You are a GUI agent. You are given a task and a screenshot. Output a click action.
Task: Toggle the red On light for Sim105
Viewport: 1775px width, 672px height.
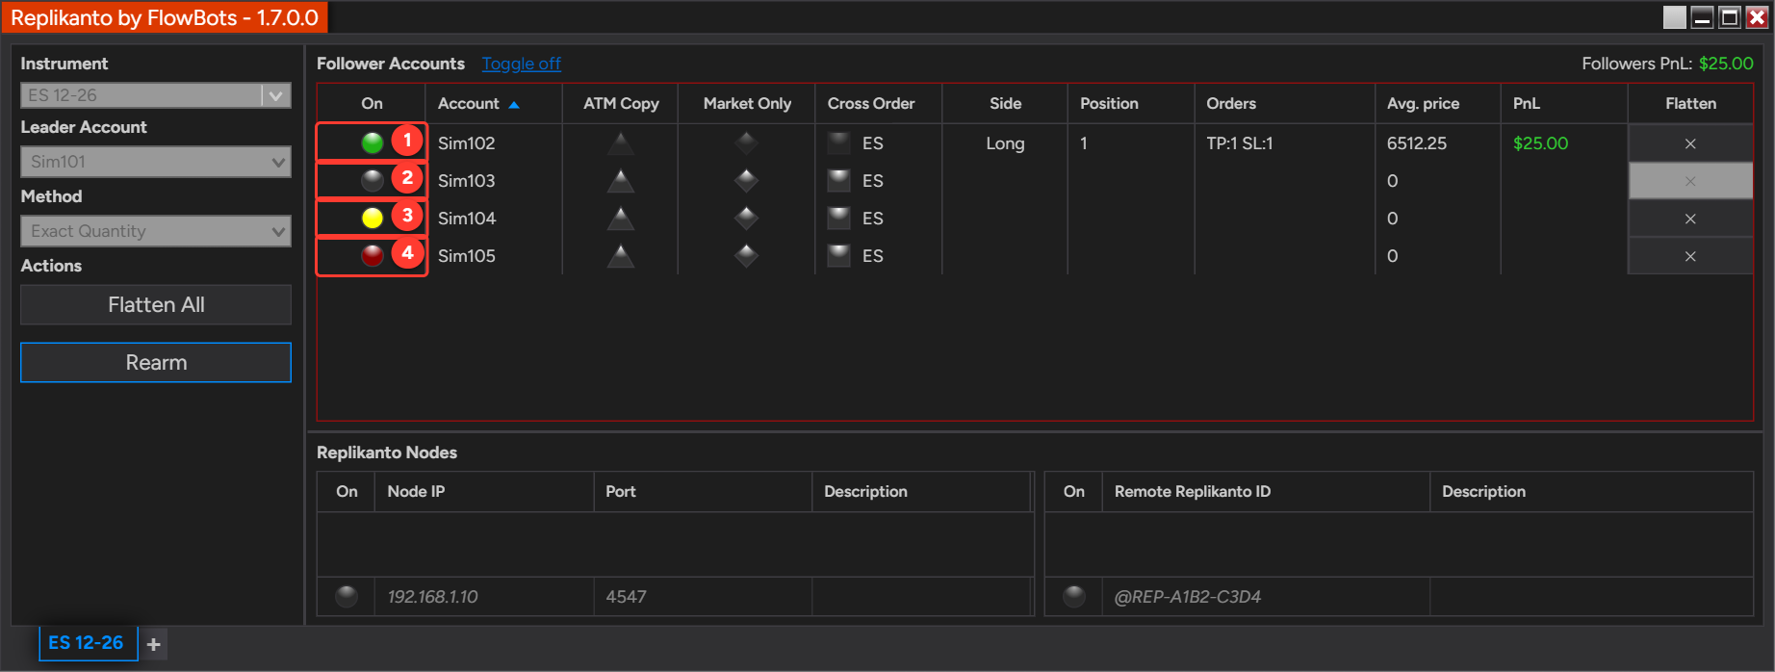(373, 255)
